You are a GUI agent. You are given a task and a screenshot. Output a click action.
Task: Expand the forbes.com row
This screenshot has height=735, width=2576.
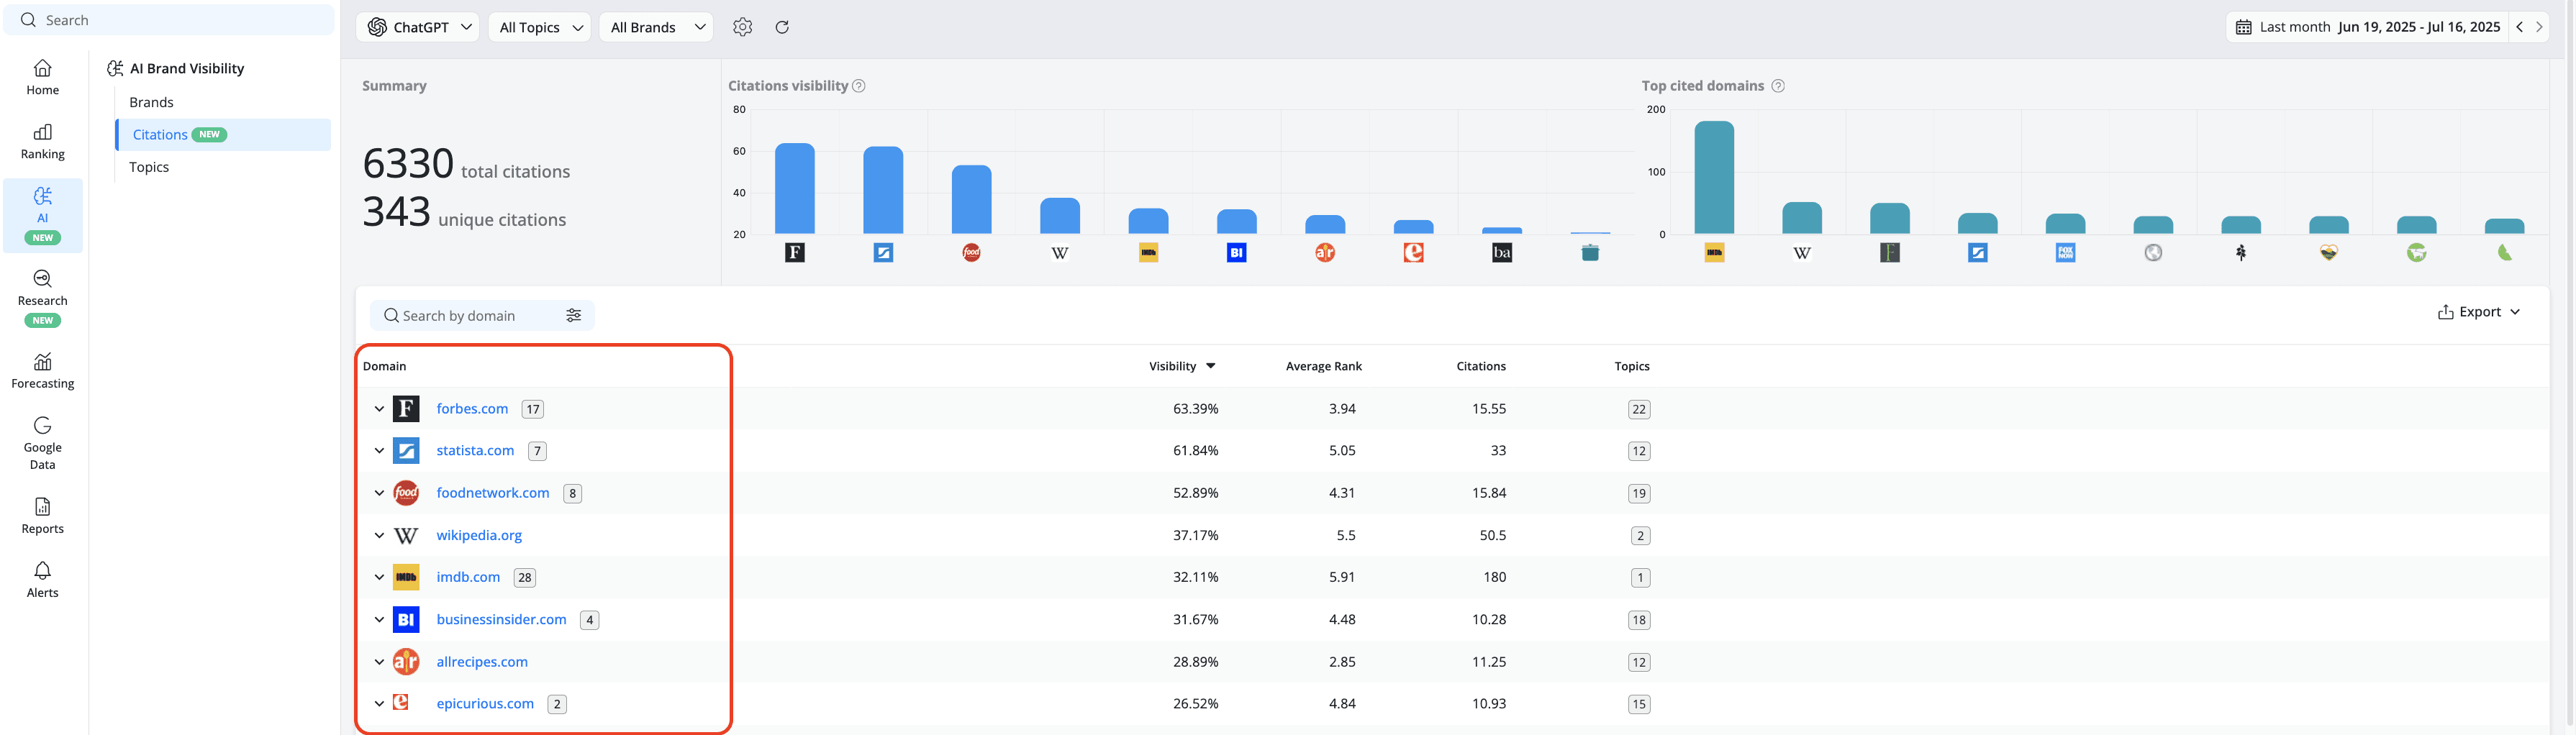379,409
